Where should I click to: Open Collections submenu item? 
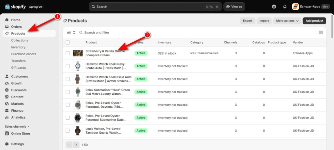[20, 40]
